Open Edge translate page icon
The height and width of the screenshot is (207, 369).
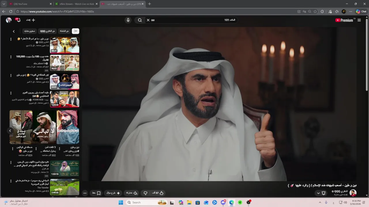click(x=304, y=11)
